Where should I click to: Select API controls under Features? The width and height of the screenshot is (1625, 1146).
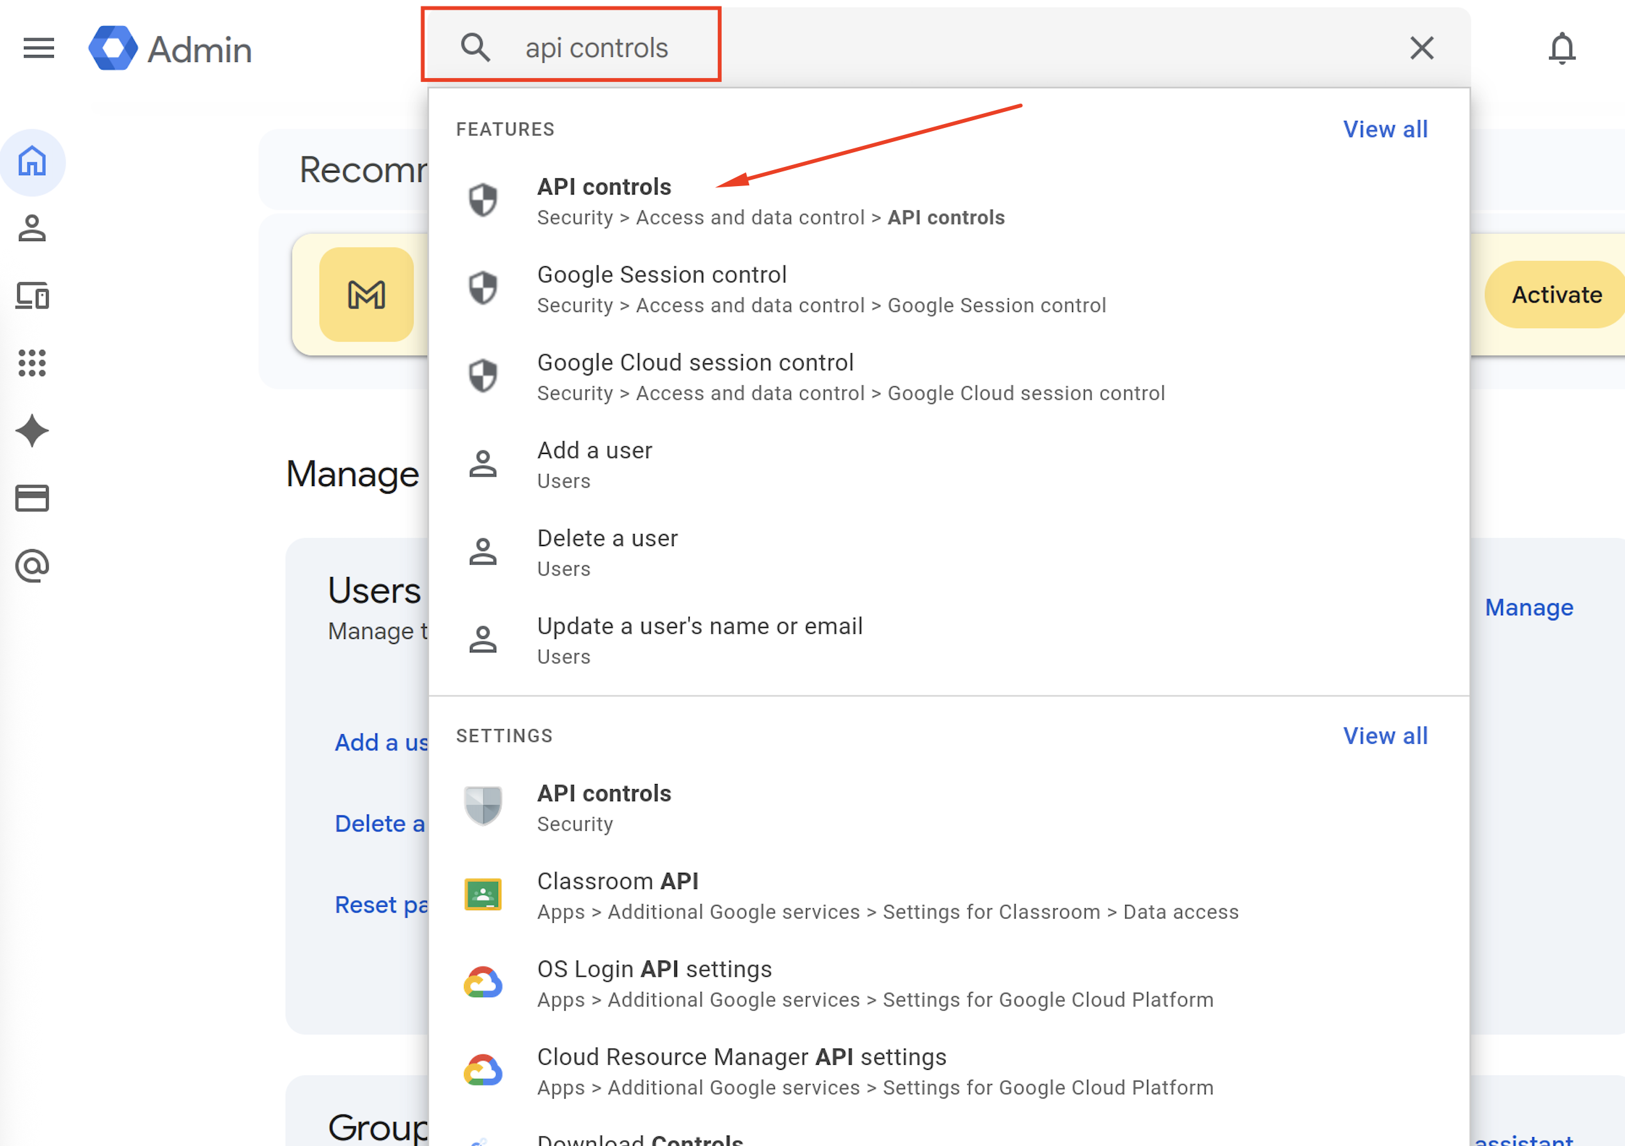(949, 201)
